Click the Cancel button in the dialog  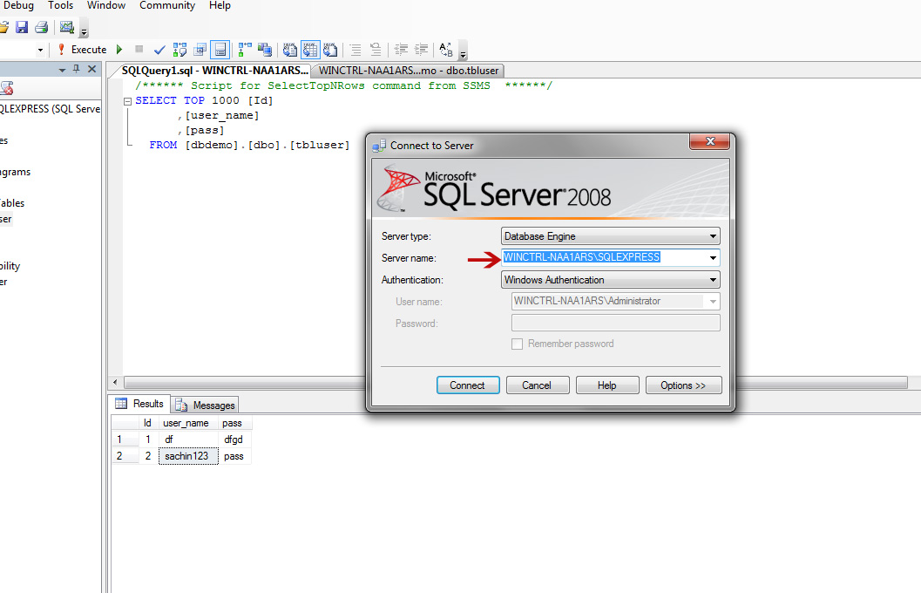pos(538,385)
